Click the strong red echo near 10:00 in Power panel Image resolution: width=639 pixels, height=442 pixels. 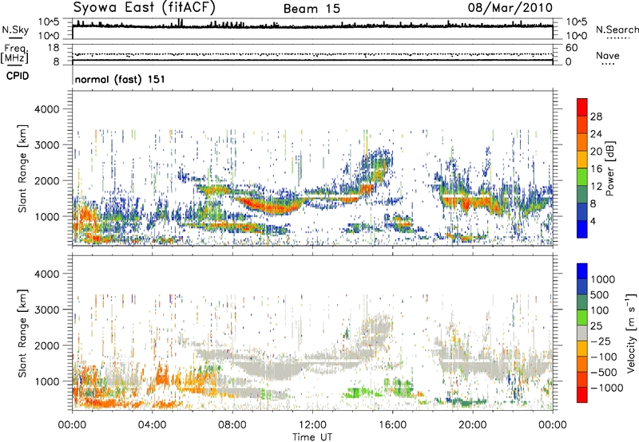271,207
